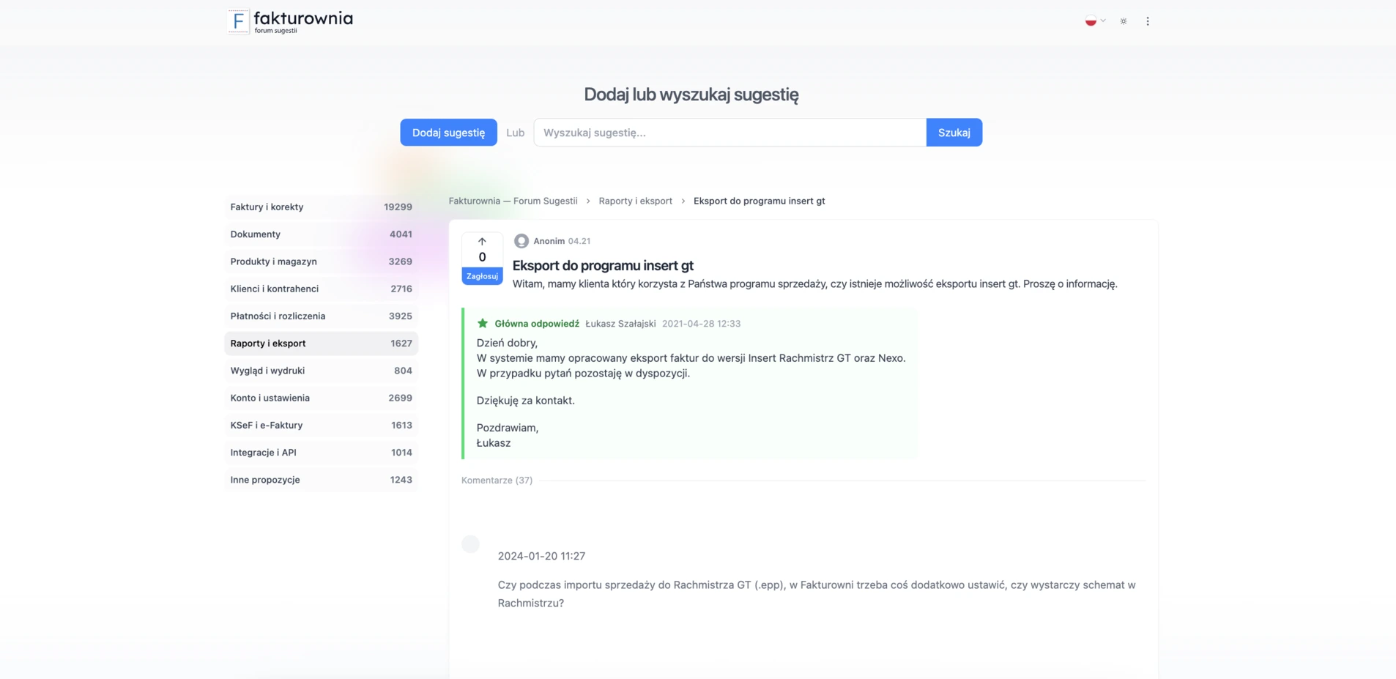Image resolution: width=1396 pixels, height=679 pixels.
Task: Open the KSeF i e-Faktury category
Action: click(x=321, y=426)
